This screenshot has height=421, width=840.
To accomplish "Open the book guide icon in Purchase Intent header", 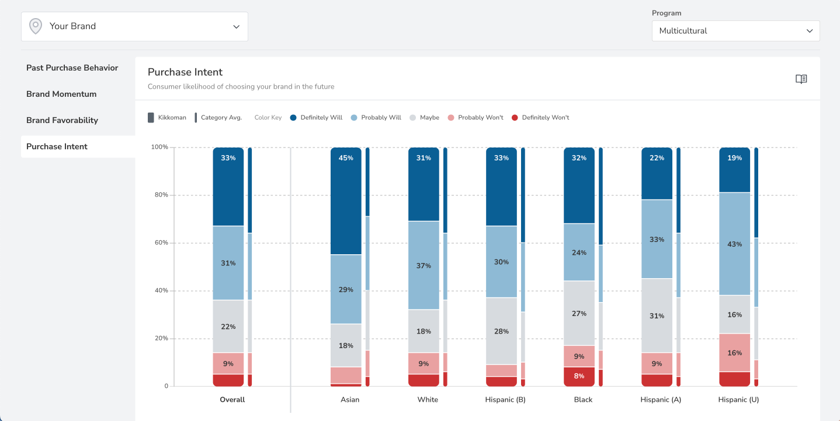I will pos(801,79).
